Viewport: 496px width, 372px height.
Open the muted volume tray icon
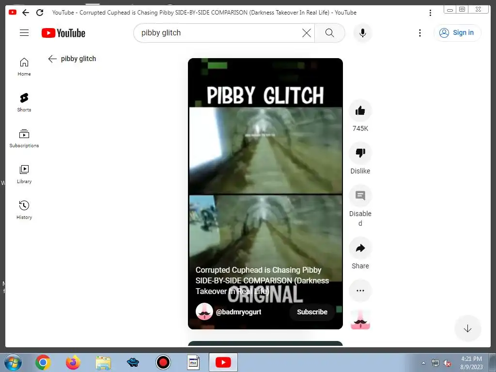447,363
